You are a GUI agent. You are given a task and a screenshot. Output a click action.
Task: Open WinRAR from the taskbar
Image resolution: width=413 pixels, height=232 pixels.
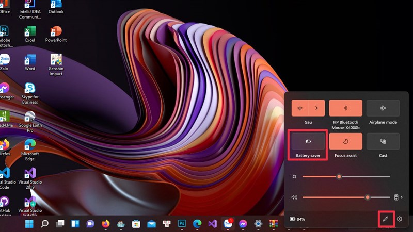click(x=274, y=224)
